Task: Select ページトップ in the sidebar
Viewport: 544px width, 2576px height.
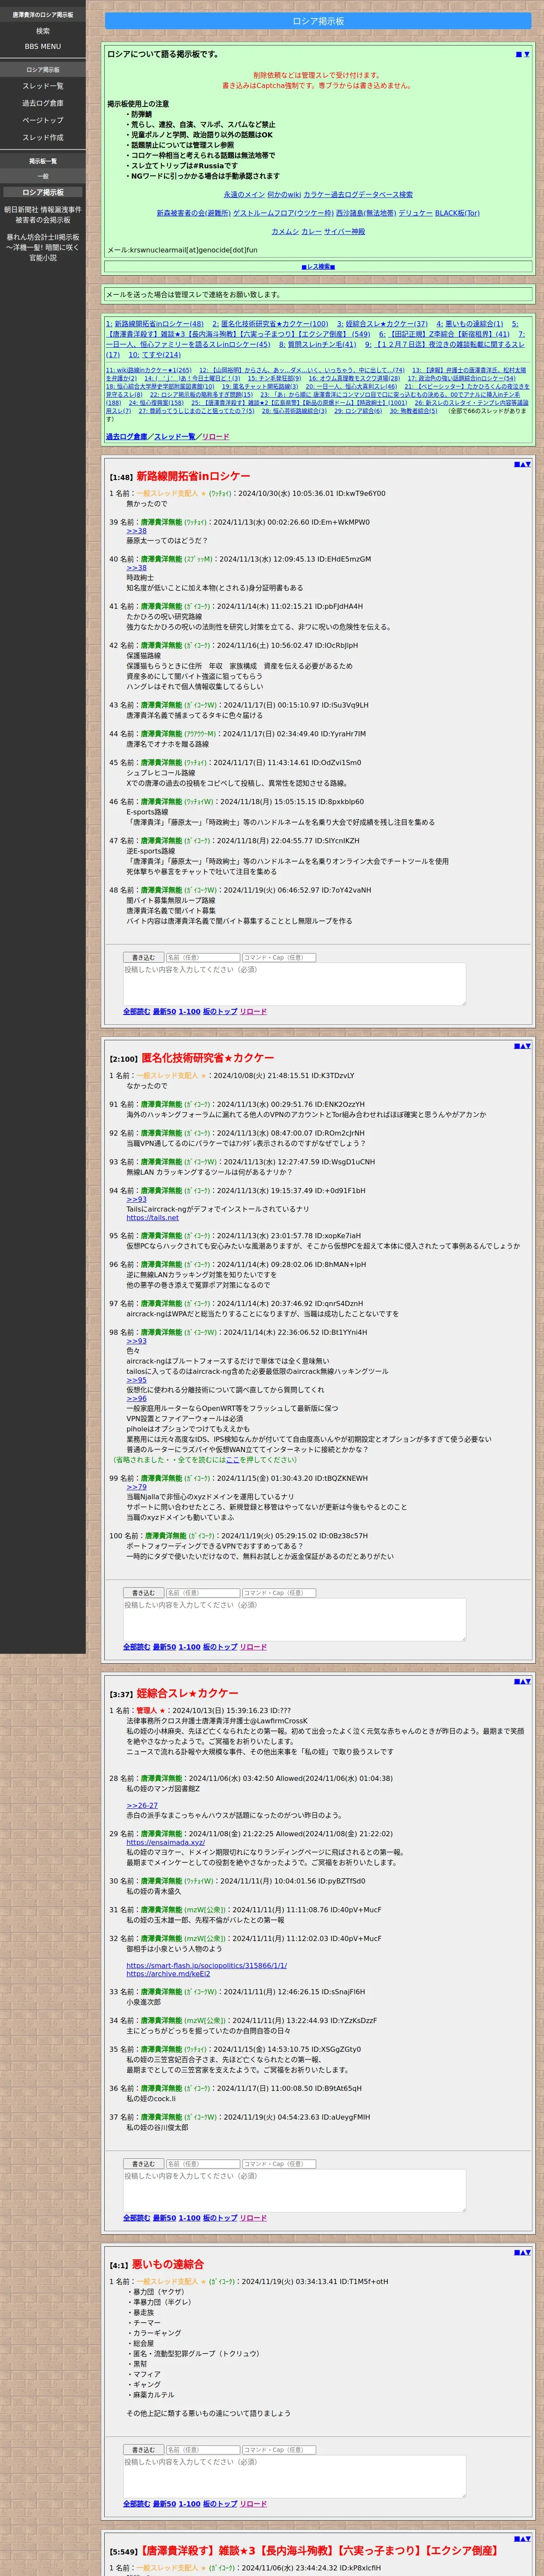Action: (43, 120)
